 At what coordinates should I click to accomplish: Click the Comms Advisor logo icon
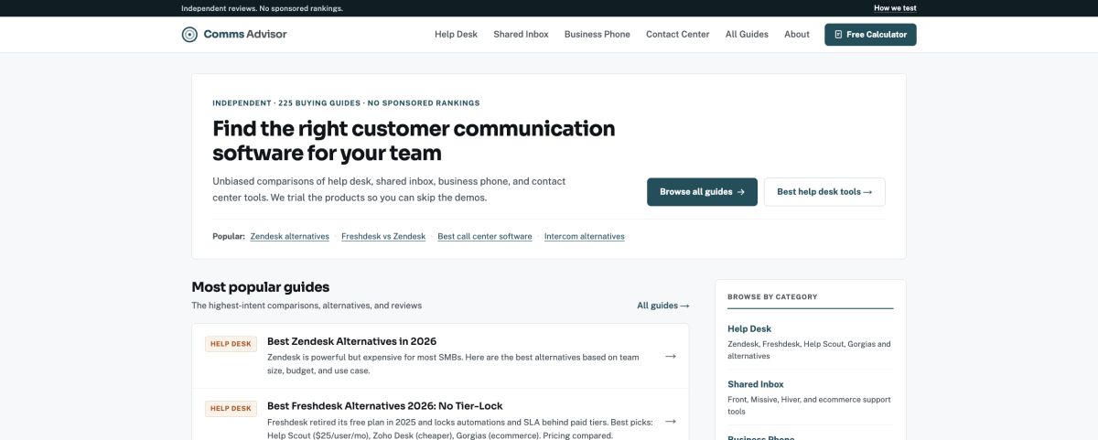coord(189,35)
